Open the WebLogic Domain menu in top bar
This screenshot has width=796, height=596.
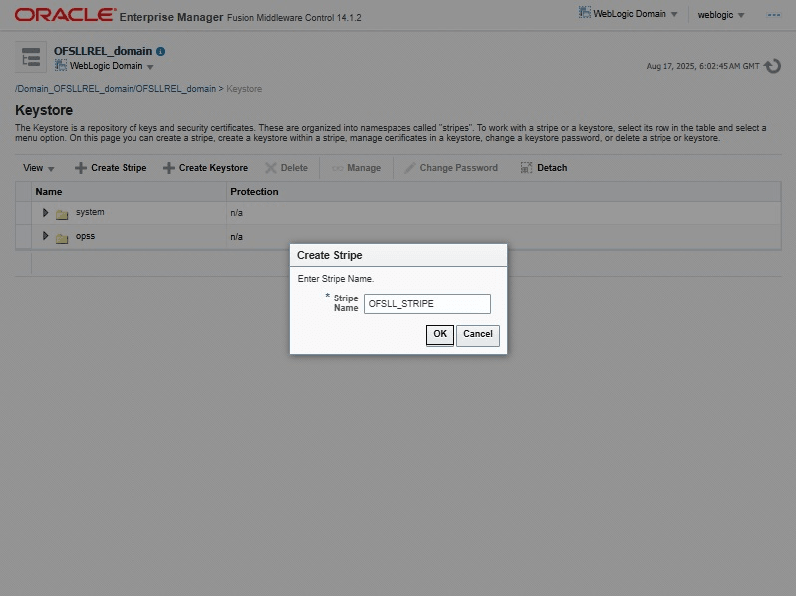tap(629, 14)
